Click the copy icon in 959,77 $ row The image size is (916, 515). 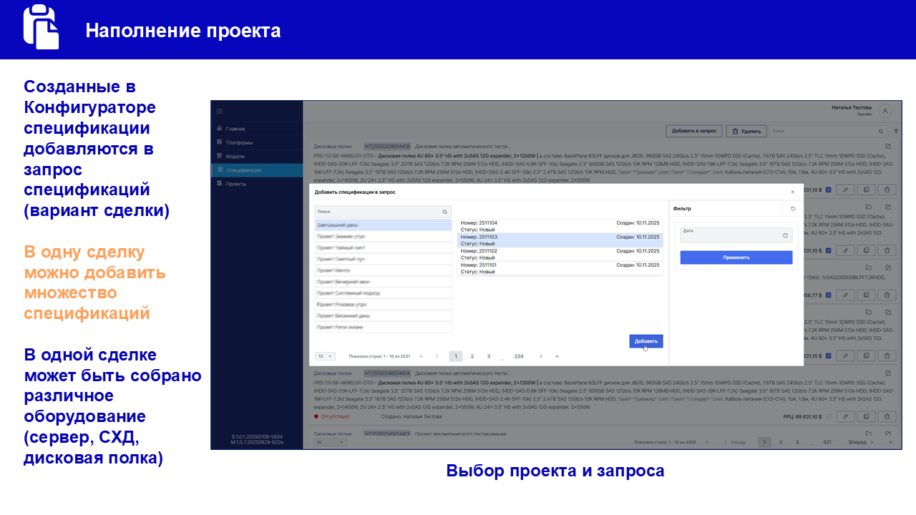pyautogui.click(x=867, y=295)
